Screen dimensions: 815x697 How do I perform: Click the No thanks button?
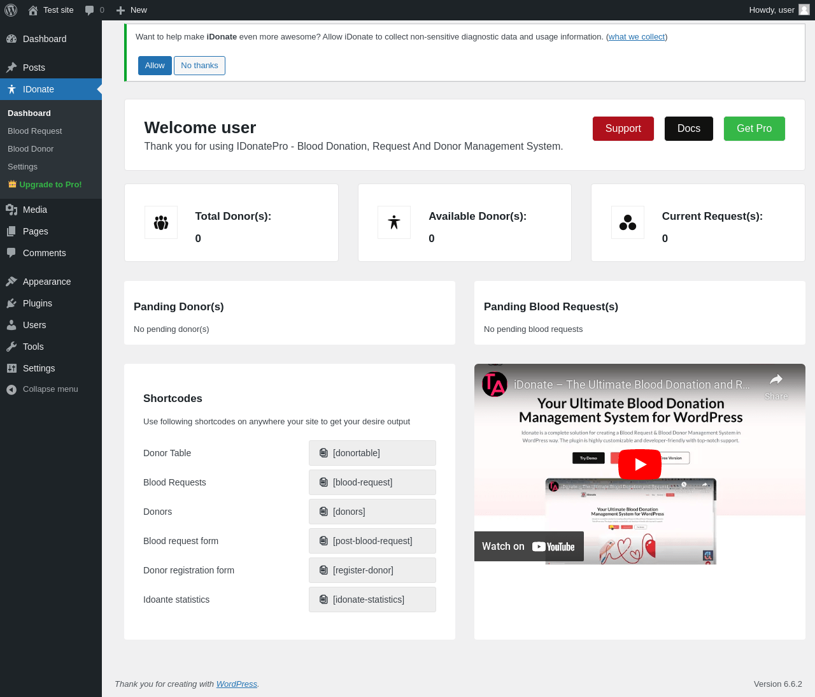(x=199, y=66)
